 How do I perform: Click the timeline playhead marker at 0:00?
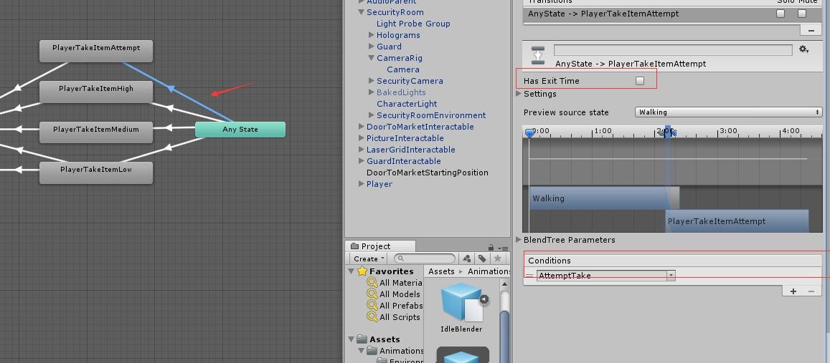[x=530, y=133]
